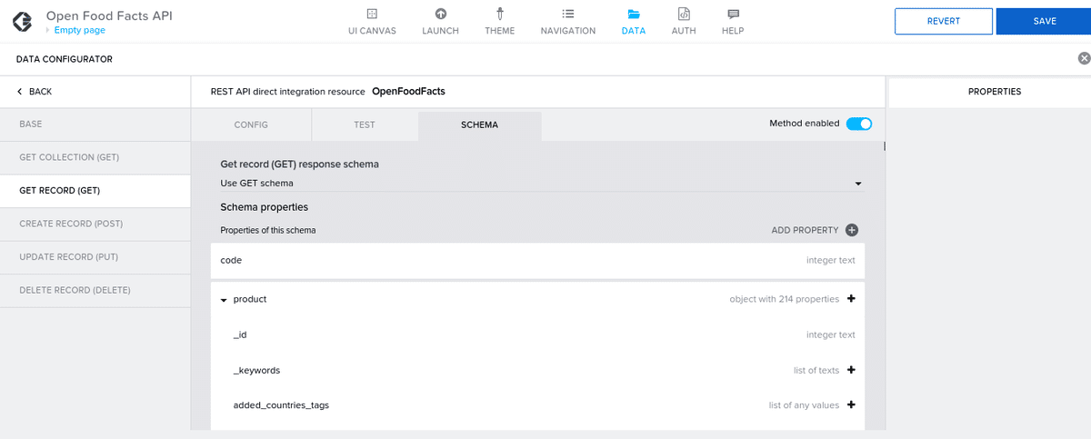This screenshot has width=1091, height=439.
Task: Open the Help menu
Action: [x=733, y=22]
